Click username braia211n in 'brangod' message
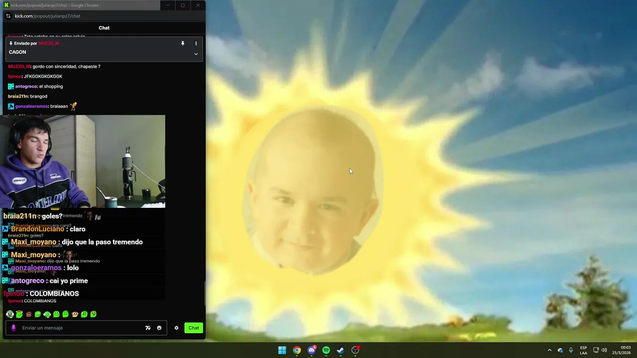 (17, 96)
